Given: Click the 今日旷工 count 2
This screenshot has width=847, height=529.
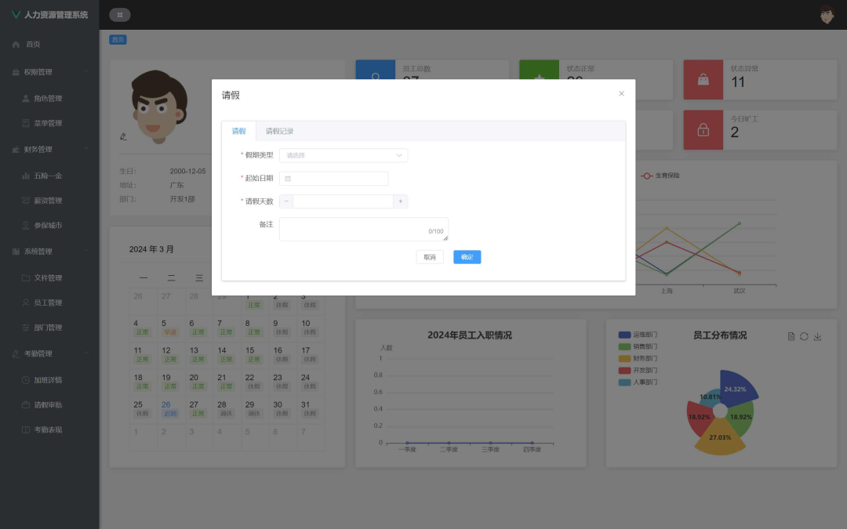Looking at the screenshot, I should 735,132.
